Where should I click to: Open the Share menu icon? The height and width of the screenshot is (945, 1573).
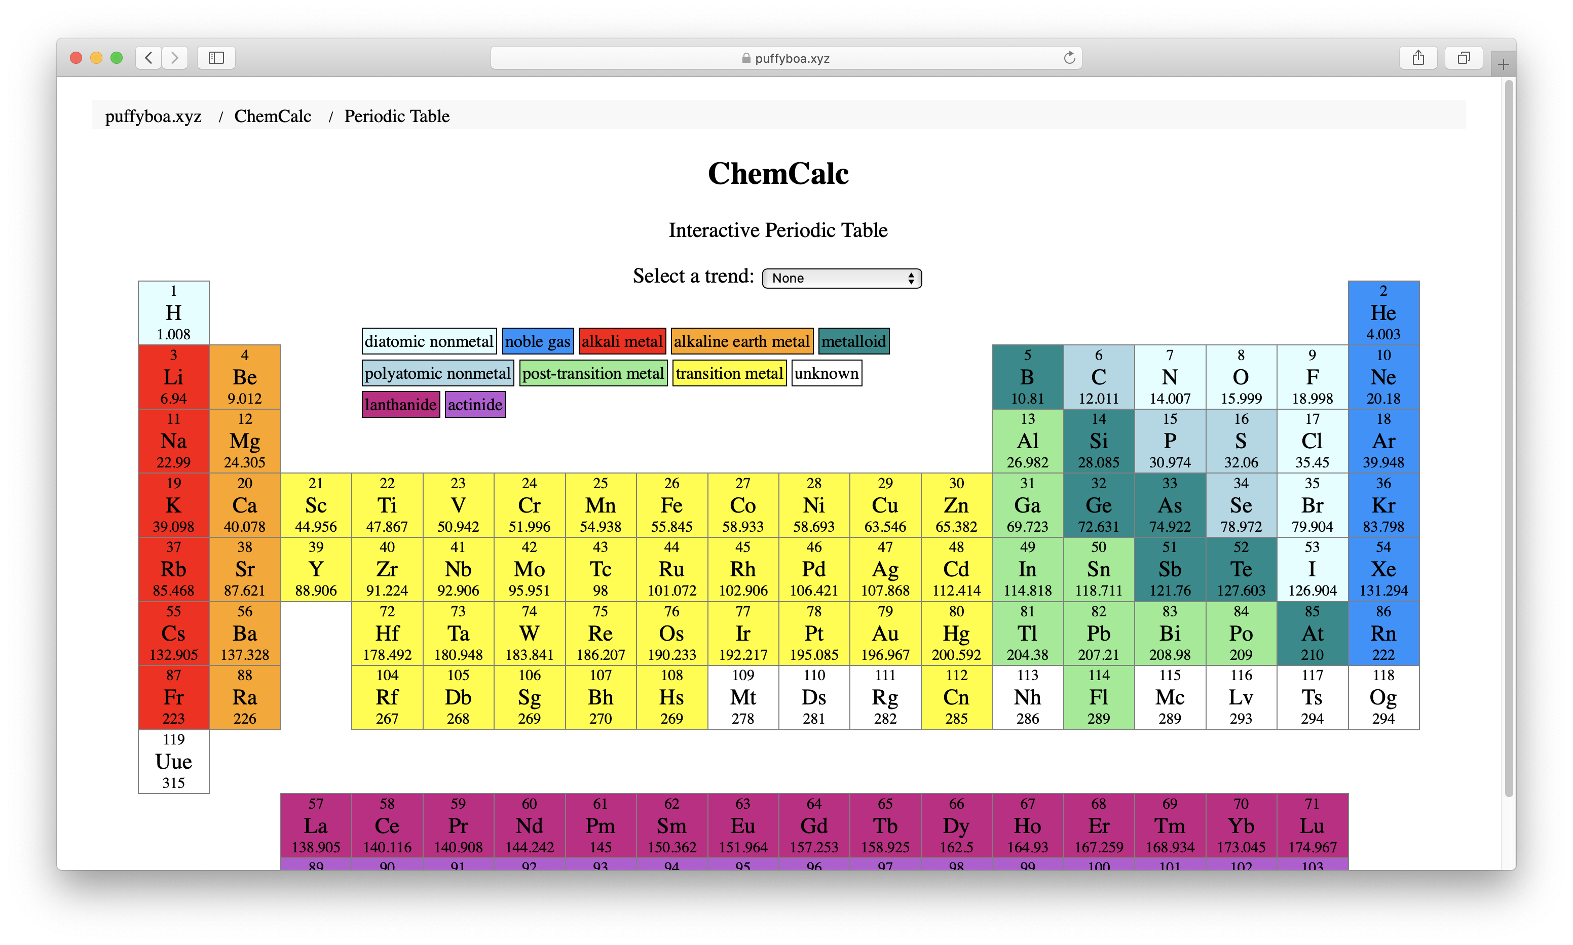[x=1418, y=58]
